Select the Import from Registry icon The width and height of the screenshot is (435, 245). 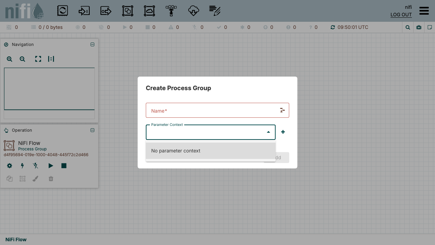pos(193,11)
